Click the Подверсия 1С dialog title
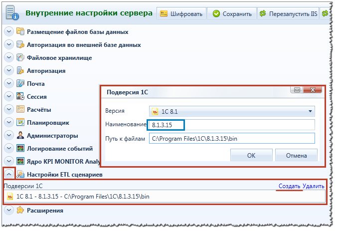337x231 pixels. 127,92
